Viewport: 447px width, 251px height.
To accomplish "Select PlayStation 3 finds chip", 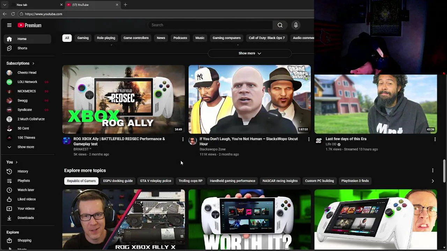I will pos(355,181).
